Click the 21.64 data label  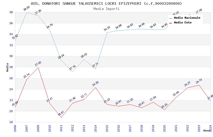point(153,98)
